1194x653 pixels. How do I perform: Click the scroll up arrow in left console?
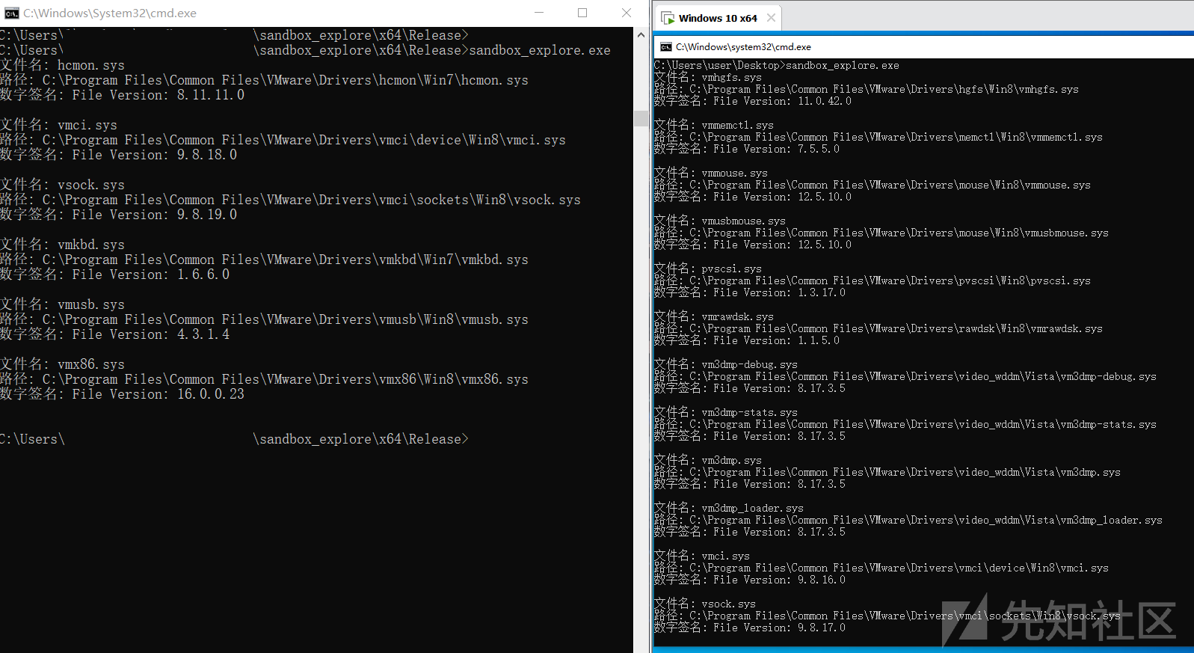click(641, 35)
